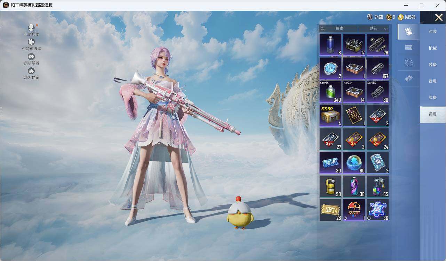
Task: Switch to the 枪械 tab
Action: click(x=433, y=48)
